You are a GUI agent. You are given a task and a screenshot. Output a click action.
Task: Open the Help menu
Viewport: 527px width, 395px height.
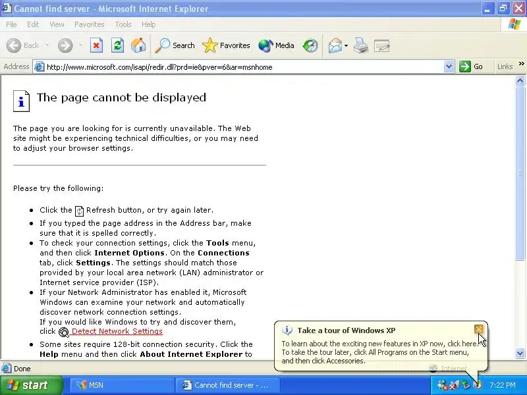click(149, 24)
